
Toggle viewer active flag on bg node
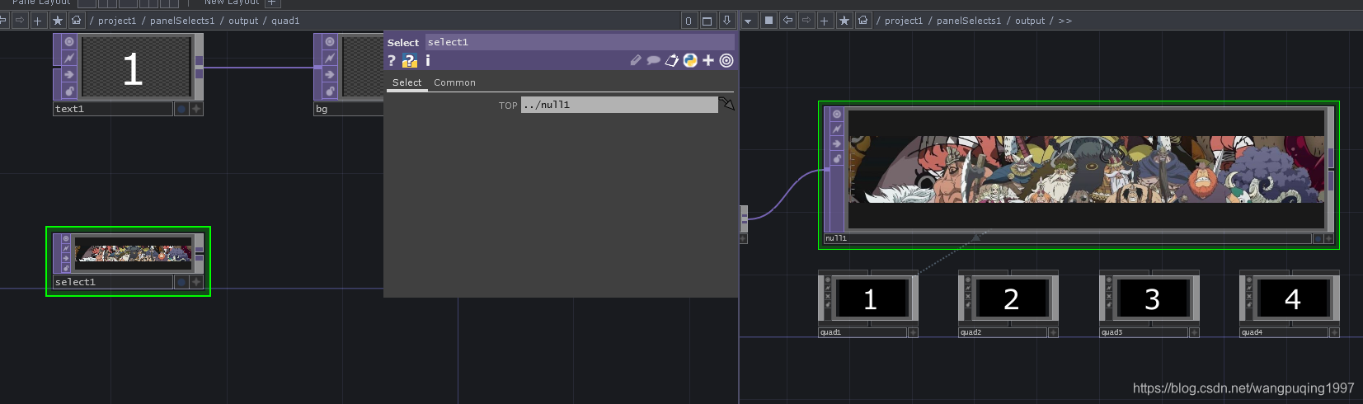(x=330, y=41)
